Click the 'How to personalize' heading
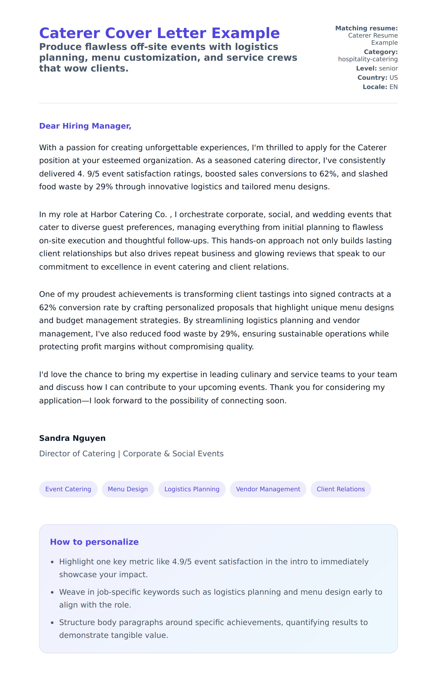 click(94, 542)
